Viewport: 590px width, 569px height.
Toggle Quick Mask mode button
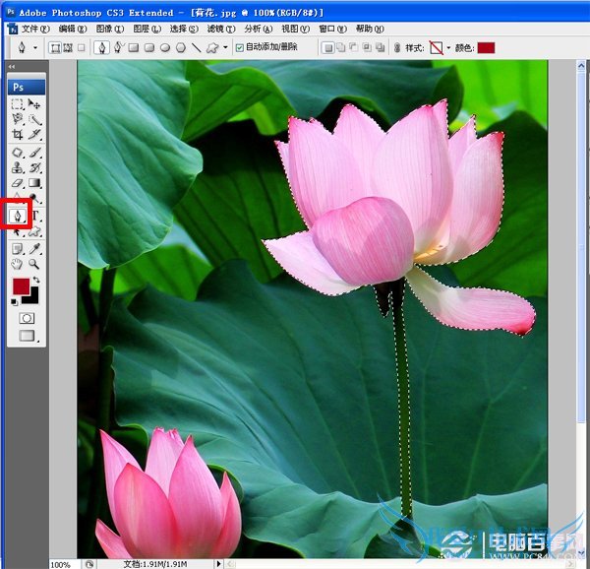coord(27,318)
